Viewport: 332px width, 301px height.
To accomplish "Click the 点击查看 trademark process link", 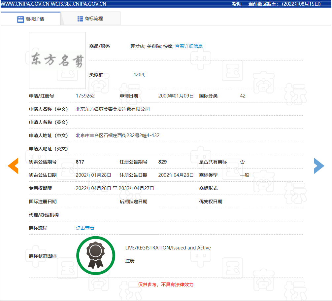I will tap(85, 228).
